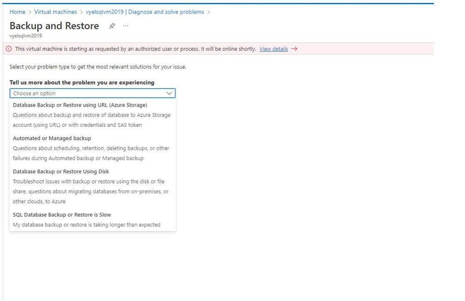The image size is (465, 301).
Task: Click the Backup and Restore page heading
Action: (54, 26)
